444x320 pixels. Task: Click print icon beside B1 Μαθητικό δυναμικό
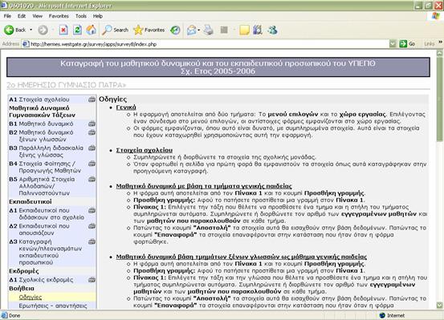point(92,124)
